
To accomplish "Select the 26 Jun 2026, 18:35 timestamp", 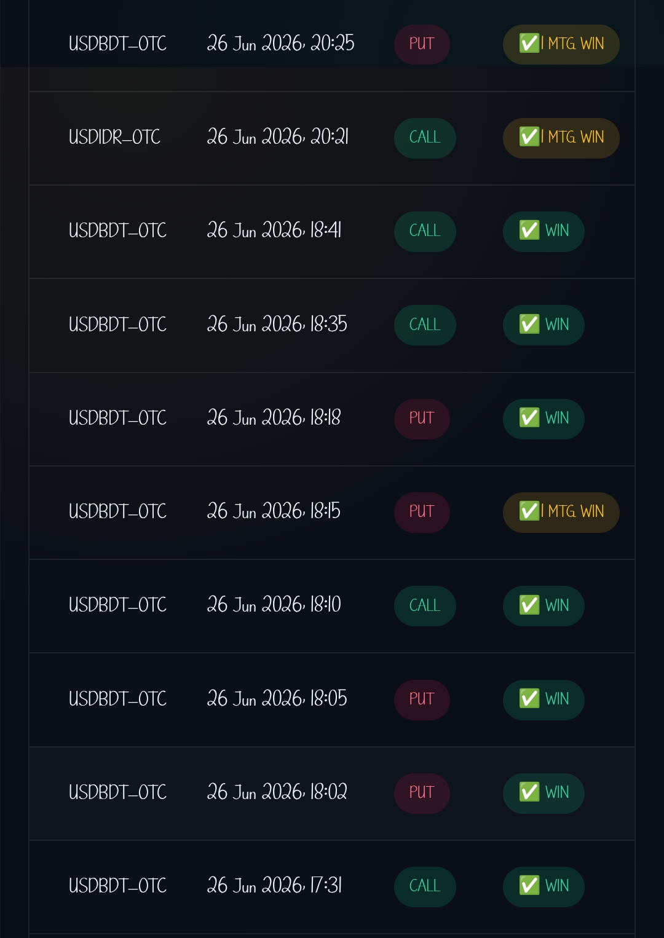I will click(x=277, y=324).
